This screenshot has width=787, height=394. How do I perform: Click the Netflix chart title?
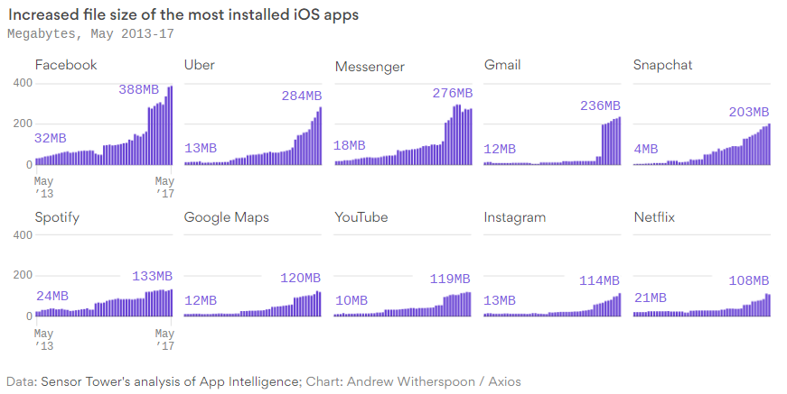coord(654,217)
